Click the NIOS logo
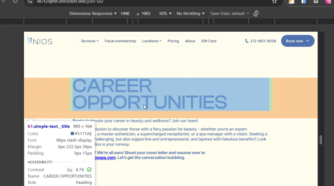334x186 pixels. 40,41
